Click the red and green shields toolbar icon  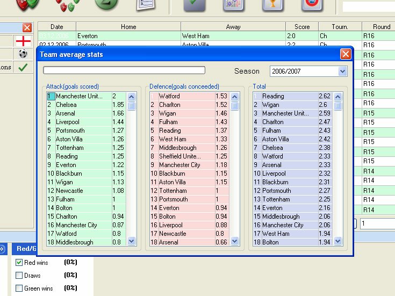pyautogui.click(x=27, y=4)
